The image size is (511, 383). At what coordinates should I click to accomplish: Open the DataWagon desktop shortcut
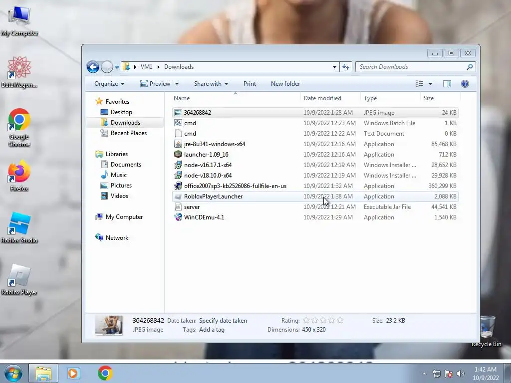[19, 72]
